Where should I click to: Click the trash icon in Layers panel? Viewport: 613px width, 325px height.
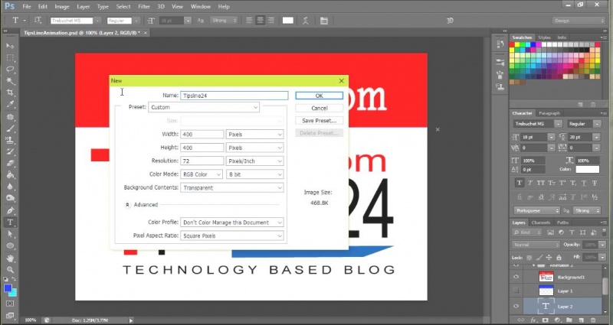point(593,320)
